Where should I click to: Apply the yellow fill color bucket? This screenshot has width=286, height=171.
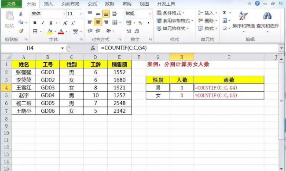[50, 32]
